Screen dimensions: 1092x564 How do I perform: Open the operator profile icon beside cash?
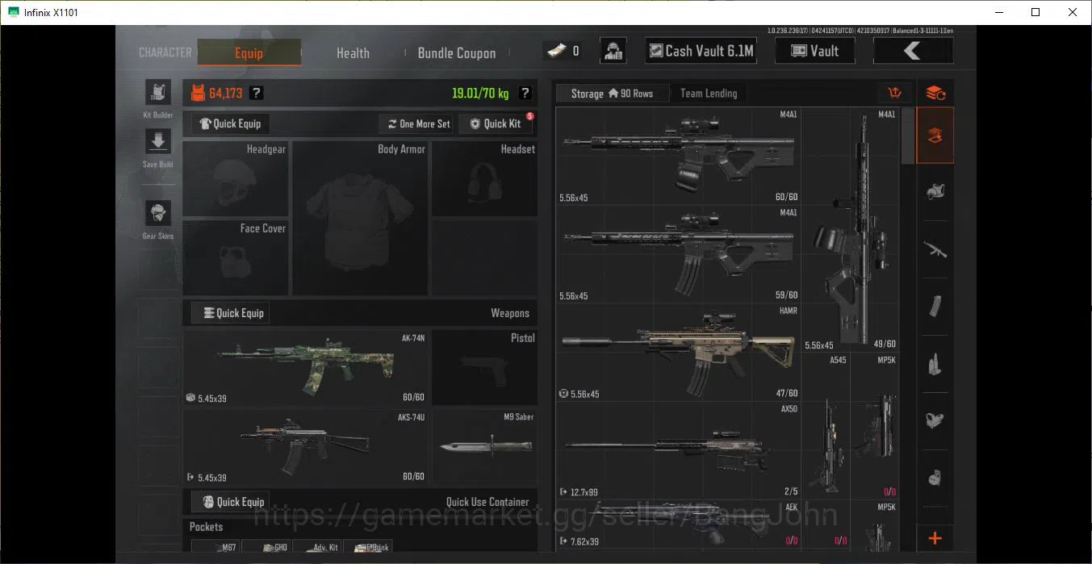pos(613,51)
